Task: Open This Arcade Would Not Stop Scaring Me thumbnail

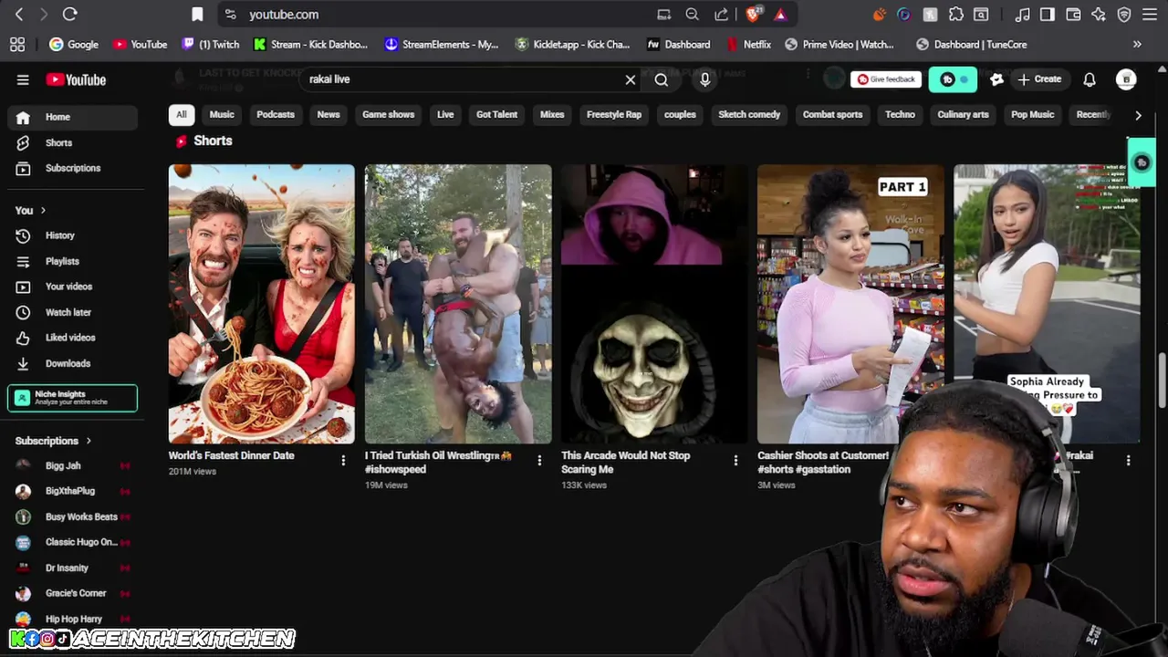Action: 654,304
